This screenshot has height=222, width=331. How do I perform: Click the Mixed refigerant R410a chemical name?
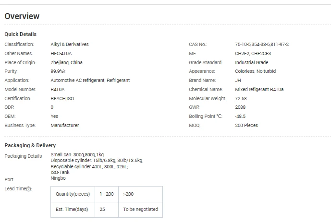259,90
